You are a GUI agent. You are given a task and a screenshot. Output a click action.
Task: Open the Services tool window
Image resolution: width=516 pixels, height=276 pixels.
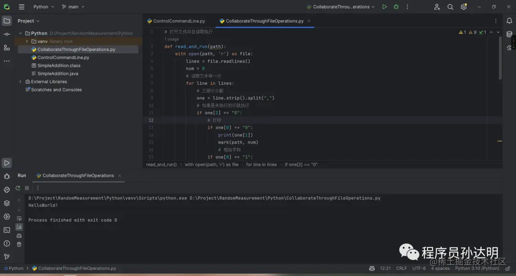click(7, 216)
